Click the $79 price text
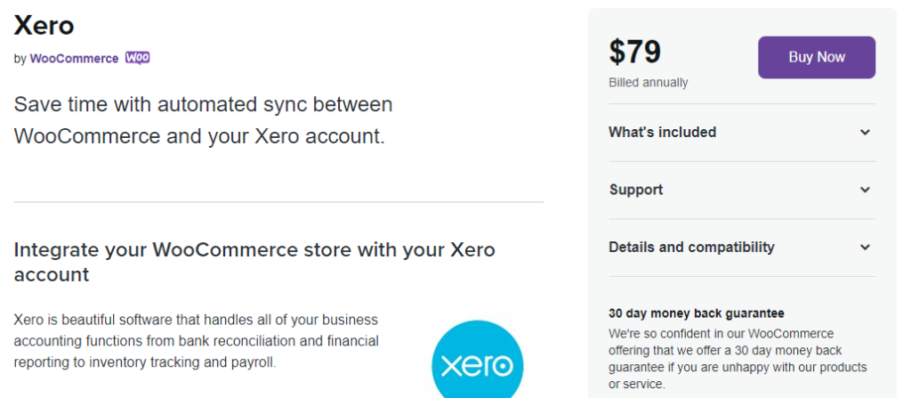Screen dimensions: 911x398 tap(634, 53)
